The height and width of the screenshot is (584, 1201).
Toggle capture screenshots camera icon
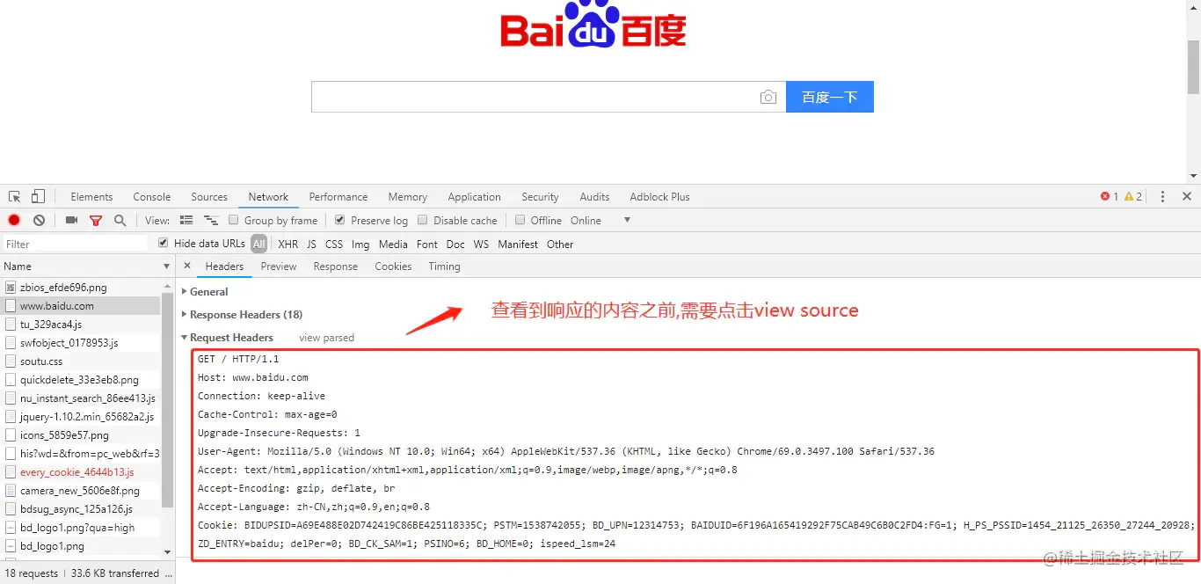coord(71,220)
